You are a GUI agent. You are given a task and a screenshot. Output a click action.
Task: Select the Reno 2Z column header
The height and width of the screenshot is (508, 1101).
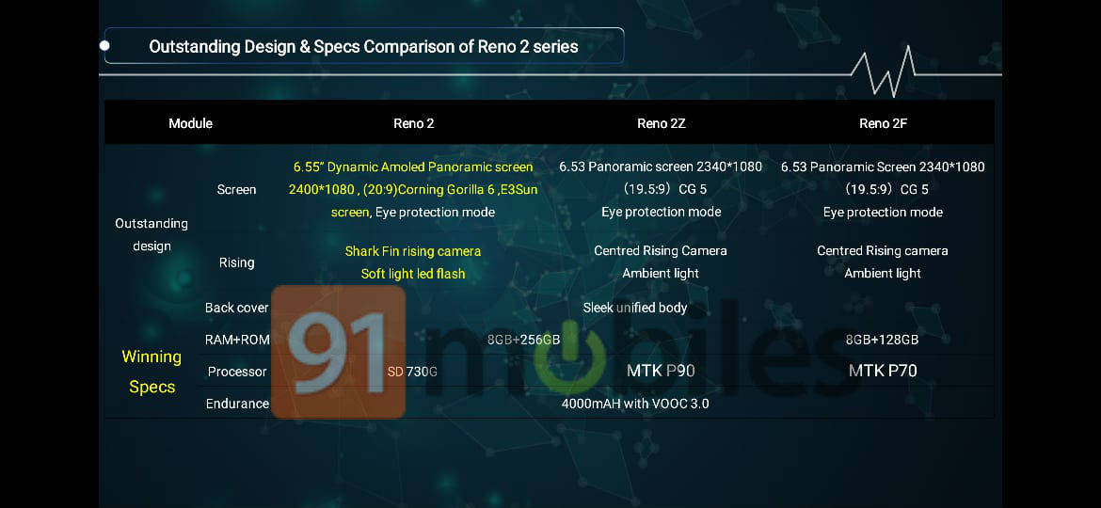pos(661,123)
